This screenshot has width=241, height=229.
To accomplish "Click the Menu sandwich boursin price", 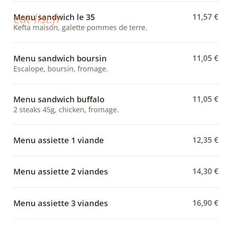I will pos(205,58).
